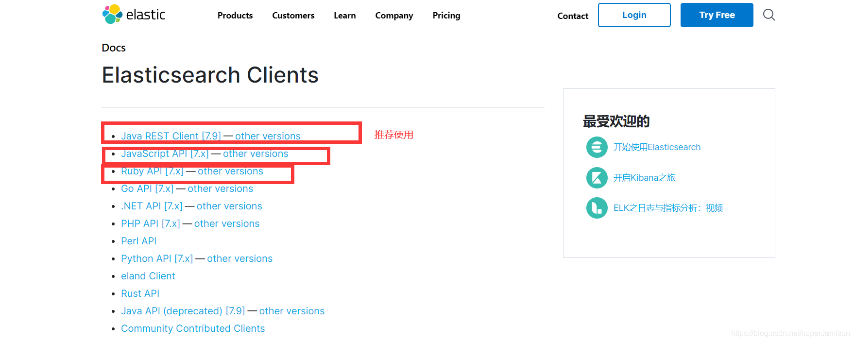The height and width of the screenshot is (342, 854).
Task: Open other versions for Ruby API
Action: click(x=230, y=171)
